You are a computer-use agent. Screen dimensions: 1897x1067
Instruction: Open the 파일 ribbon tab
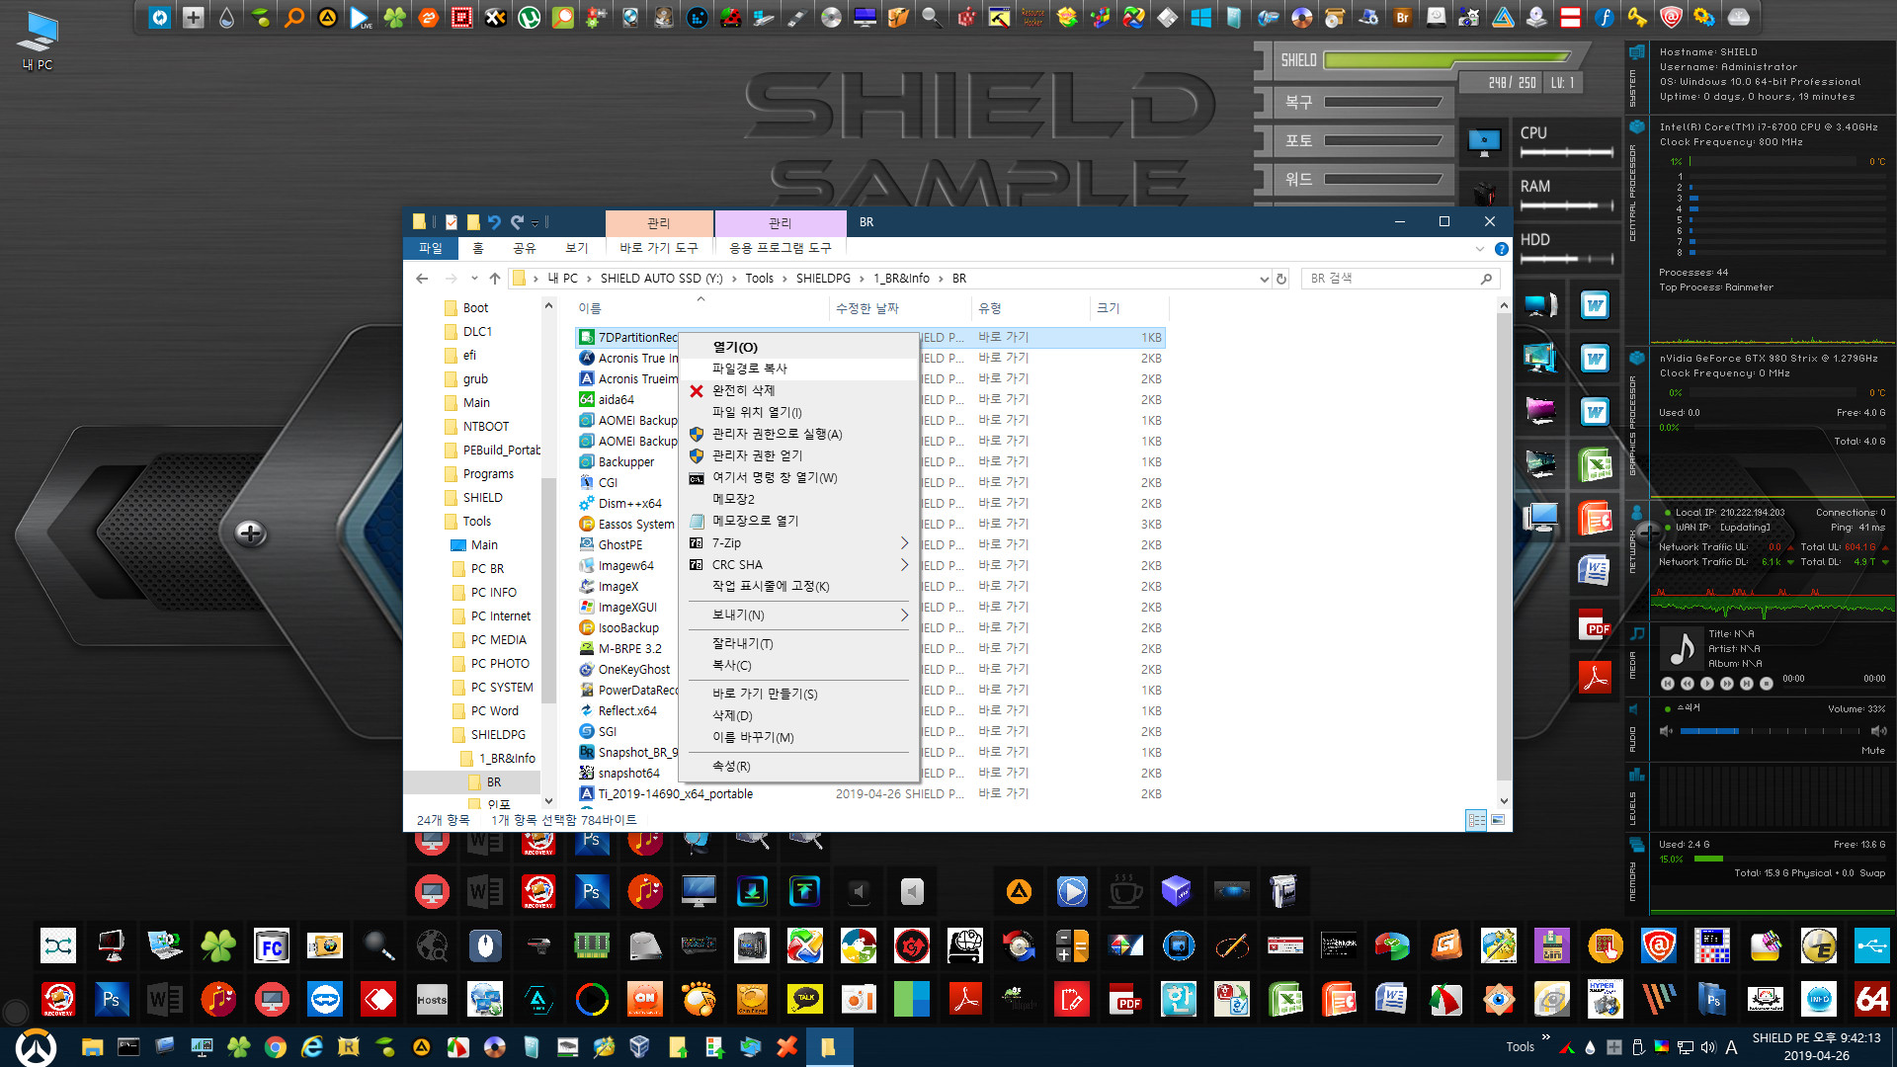click(x=431, y=249)
